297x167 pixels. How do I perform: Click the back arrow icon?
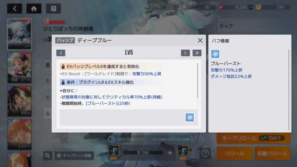[15, 8]
